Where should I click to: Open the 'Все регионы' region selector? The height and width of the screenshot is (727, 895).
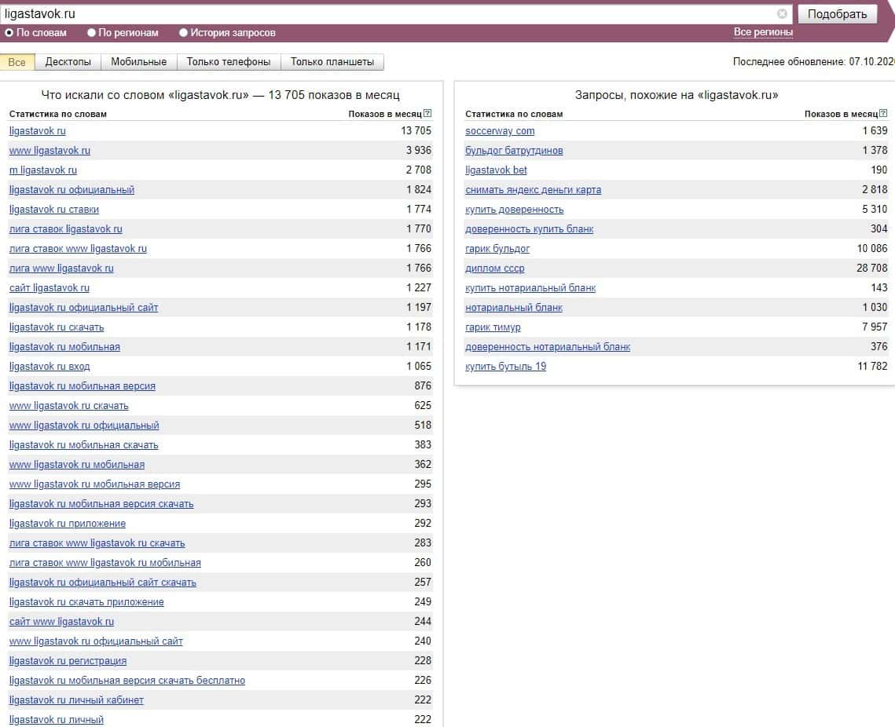pos(763,32)
